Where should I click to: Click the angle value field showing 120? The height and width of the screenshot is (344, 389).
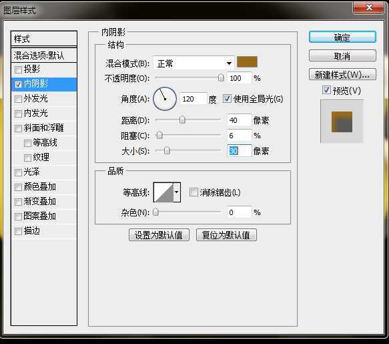click(x=193, y=99)
